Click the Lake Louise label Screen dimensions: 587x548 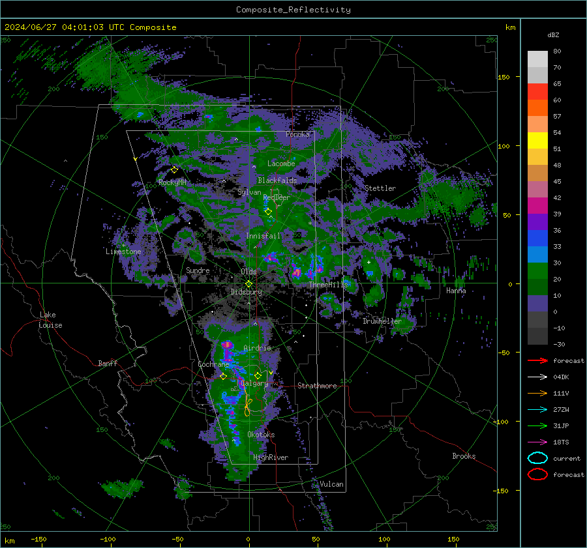click(x=50, y=320)
